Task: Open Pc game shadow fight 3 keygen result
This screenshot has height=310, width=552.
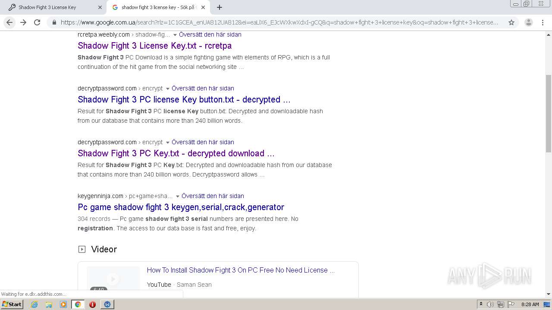Action: [x=181, y=207]
